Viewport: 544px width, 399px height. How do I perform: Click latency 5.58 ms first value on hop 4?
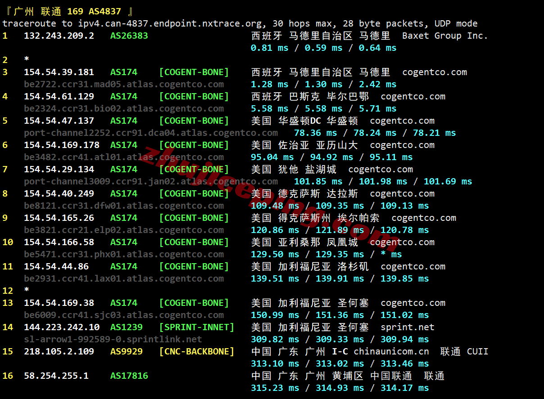(269, 108)
